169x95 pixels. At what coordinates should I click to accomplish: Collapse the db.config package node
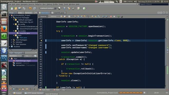click(x=13, y=24)
